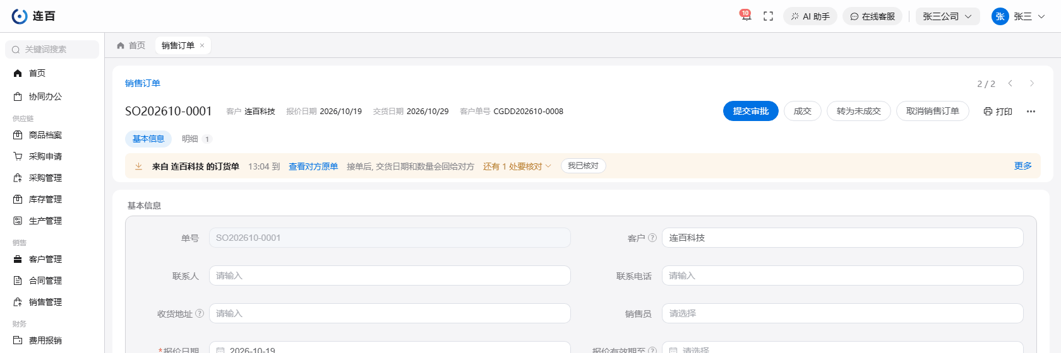Click the 提交审批 button

pyautogui.click(x=751, y=111)
